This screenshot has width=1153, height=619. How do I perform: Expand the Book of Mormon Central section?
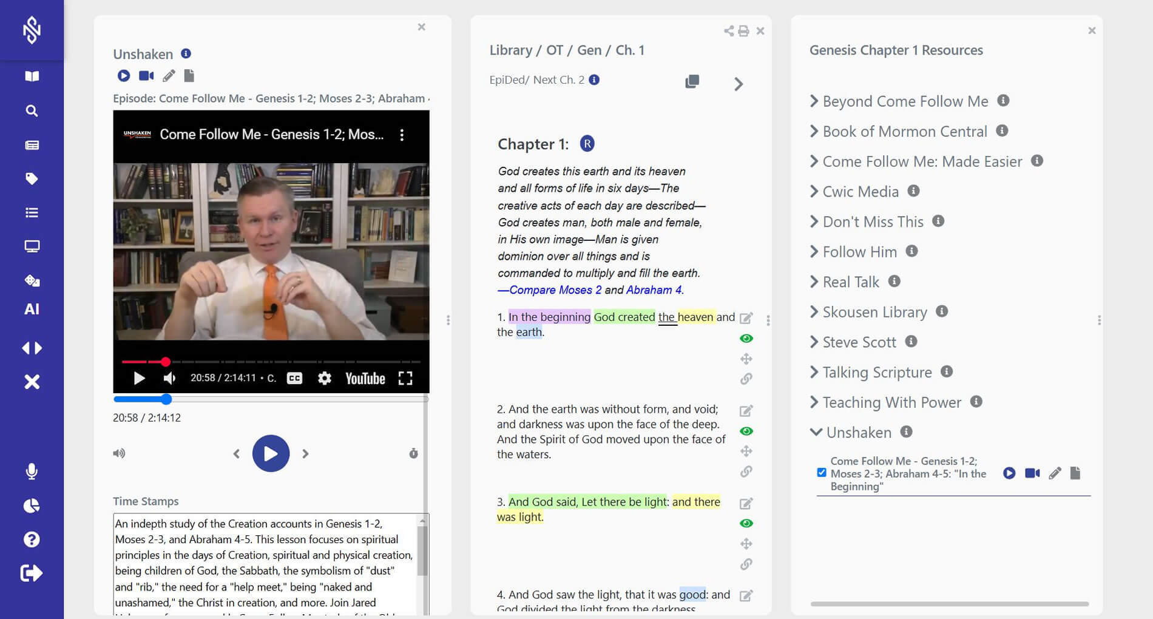point(904,131)
